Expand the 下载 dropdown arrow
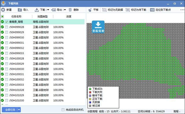This screenshot has height=114, width=185. (48, 10)
